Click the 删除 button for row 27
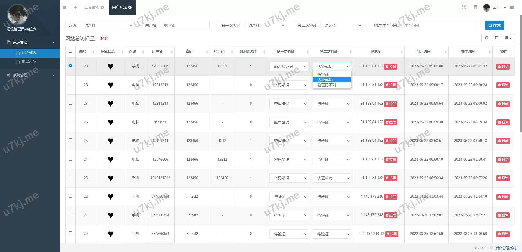This screenshot has width=522, height=252. 503,104
